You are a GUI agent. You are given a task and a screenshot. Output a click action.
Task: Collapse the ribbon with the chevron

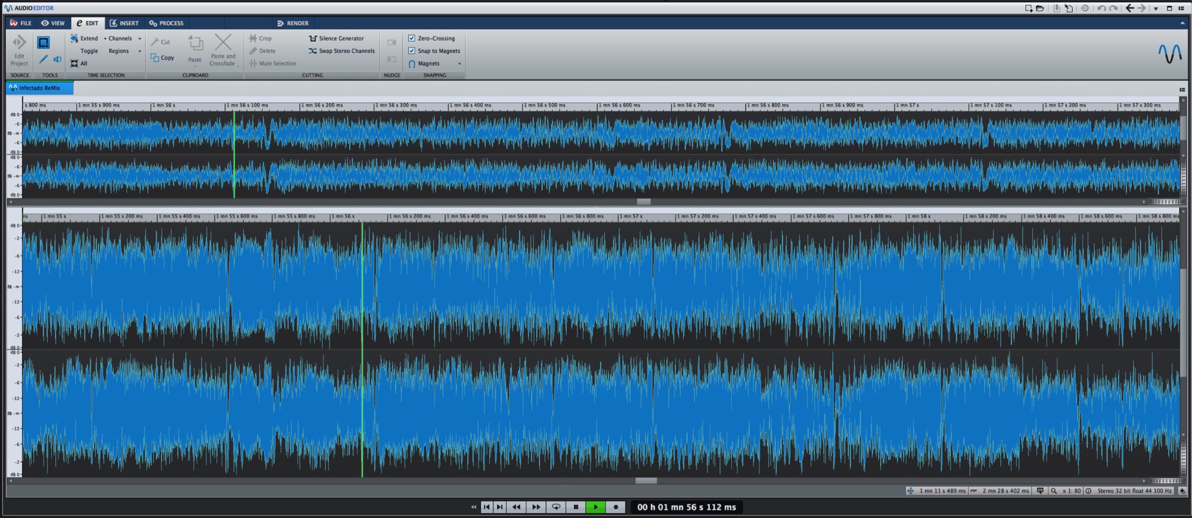coord(1182,23)
